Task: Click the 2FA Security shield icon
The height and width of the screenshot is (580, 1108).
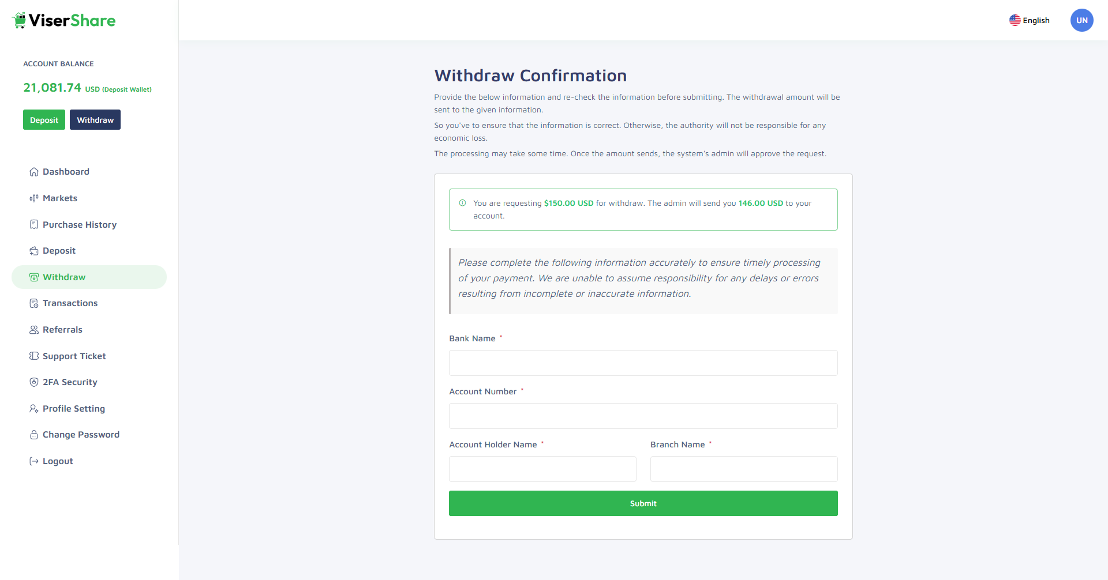Action: tap(34, 382)
